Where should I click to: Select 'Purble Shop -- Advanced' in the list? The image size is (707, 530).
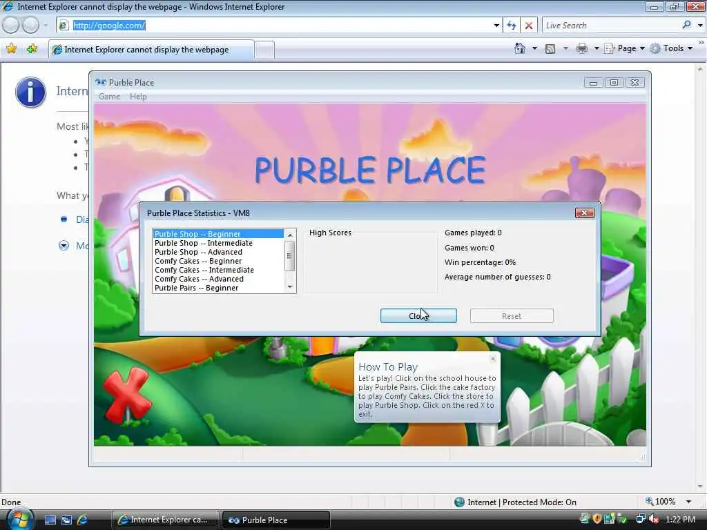(218, 252)
